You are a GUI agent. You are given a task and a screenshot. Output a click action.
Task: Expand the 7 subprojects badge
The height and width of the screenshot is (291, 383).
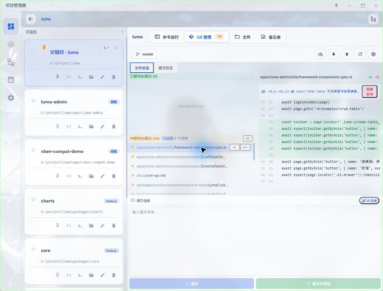(x=106, y=48)
